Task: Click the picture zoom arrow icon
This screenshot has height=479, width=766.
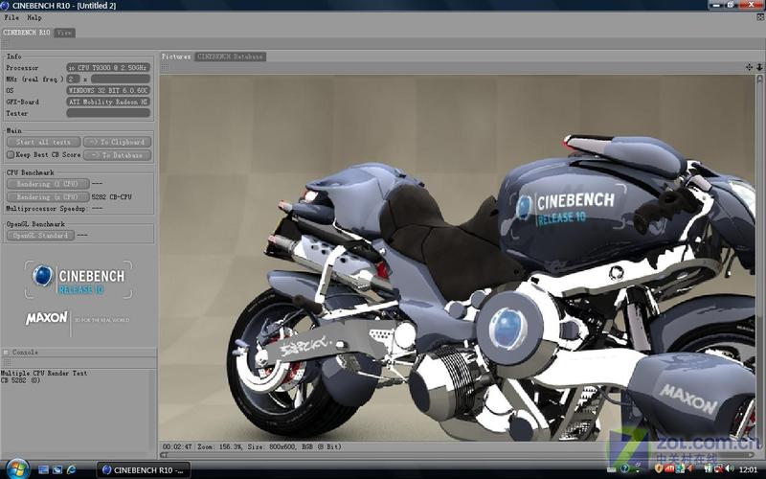Action: pos(759,67)
